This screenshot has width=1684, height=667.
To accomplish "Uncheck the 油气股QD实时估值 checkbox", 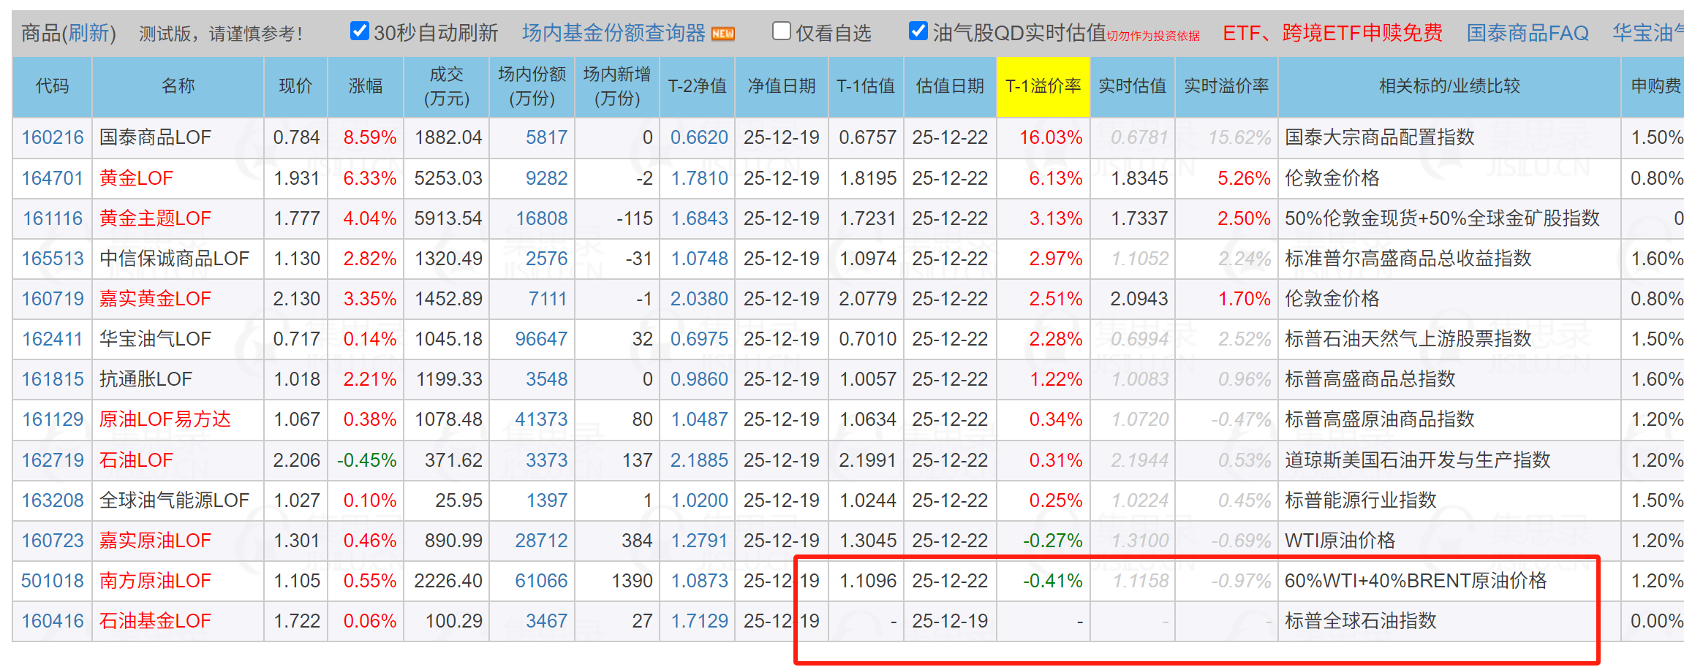I will 918,31.
